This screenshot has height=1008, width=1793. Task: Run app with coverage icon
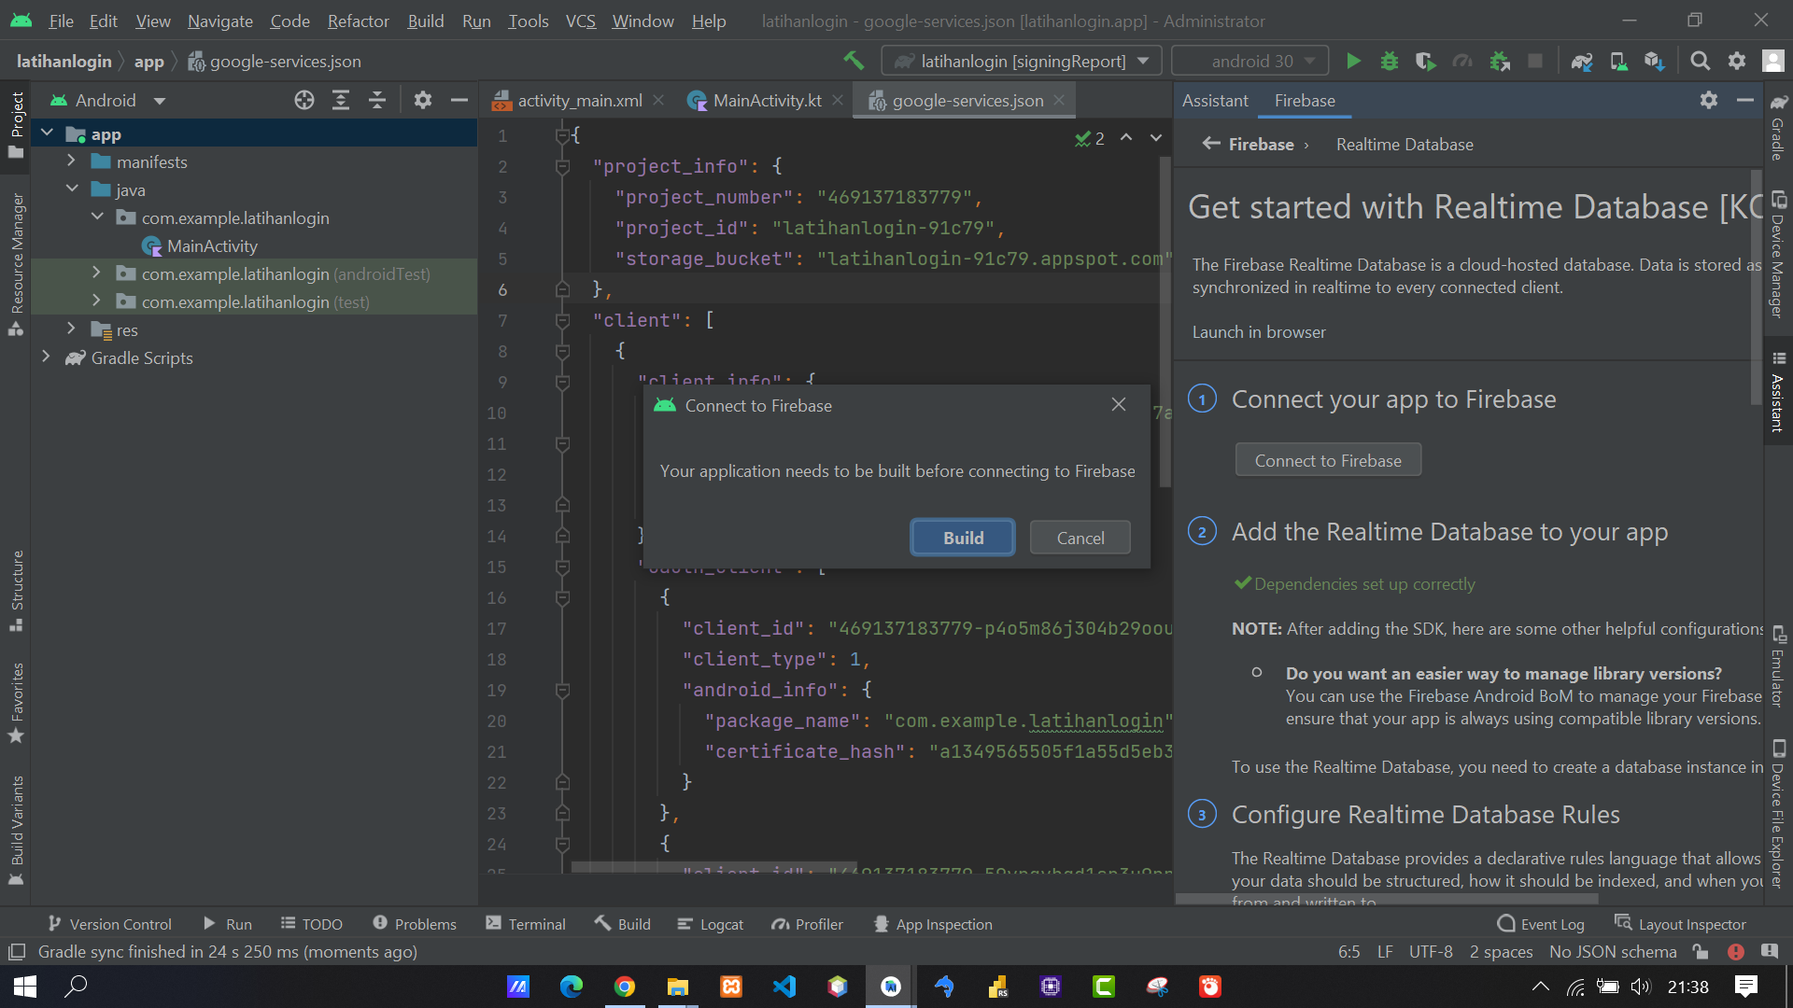[1425, 61]
